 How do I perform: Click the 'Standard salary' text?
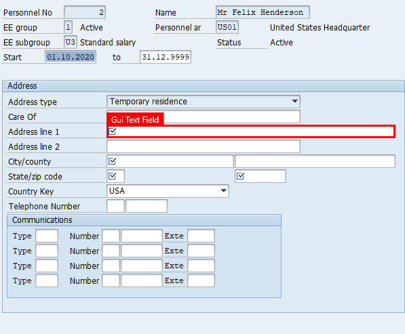[108, 42]
